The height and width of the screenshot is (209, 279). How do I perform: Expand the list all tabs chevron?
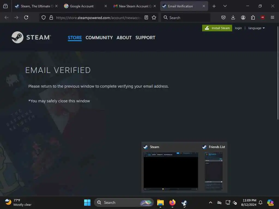pos(225,6)
